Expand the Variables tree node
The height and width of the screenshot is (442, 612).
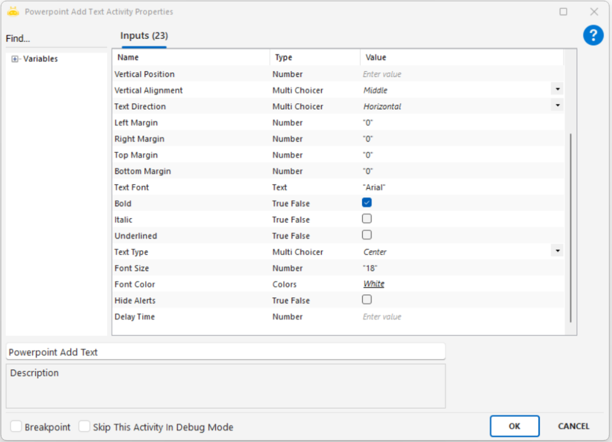coord(15,59)
